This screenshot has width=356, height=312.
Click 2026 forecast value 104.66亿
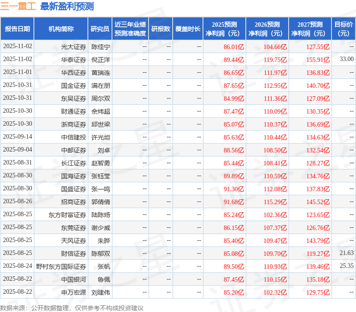click(x=275, y=47)
